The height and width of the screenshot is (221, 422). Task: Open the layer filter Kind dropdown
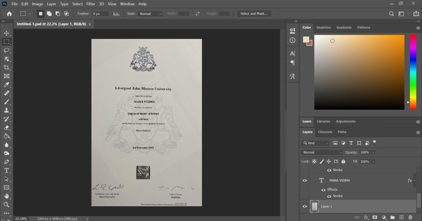tap(315, 143)
